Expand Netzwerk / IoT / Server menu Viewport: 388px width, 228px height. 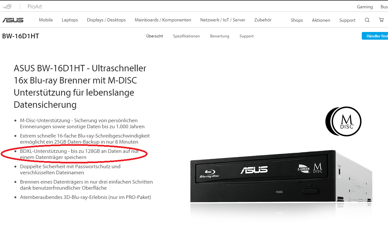(x=223, y=20)
